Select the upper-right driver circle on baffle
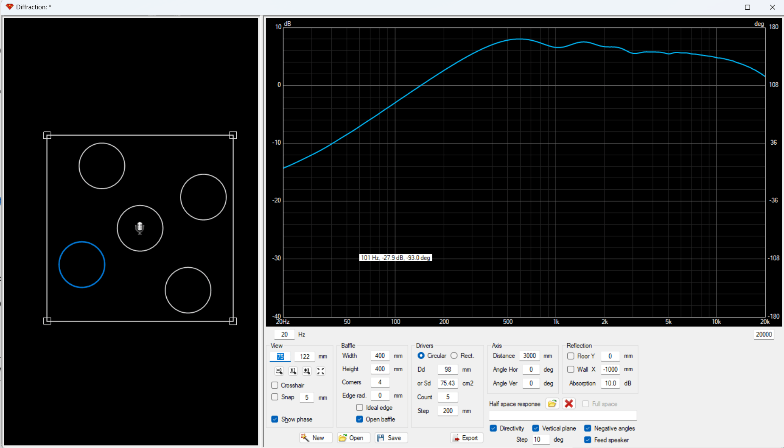The width and height of the screenshot is (784, 448). [x=204, y=197]
